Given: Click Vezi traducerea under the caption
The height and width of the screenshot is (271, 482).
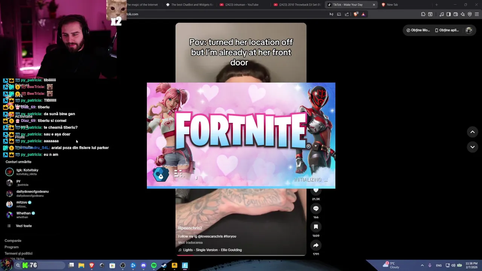Looking at the screenshot, I should (190, 242).
